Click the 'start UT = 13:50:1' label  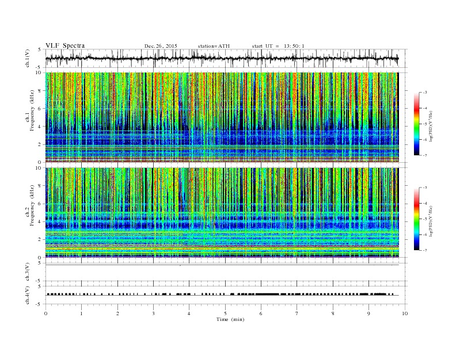pos(278,46)
